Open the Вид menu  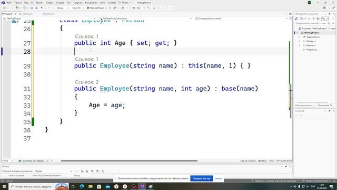(x=26, y=3)
